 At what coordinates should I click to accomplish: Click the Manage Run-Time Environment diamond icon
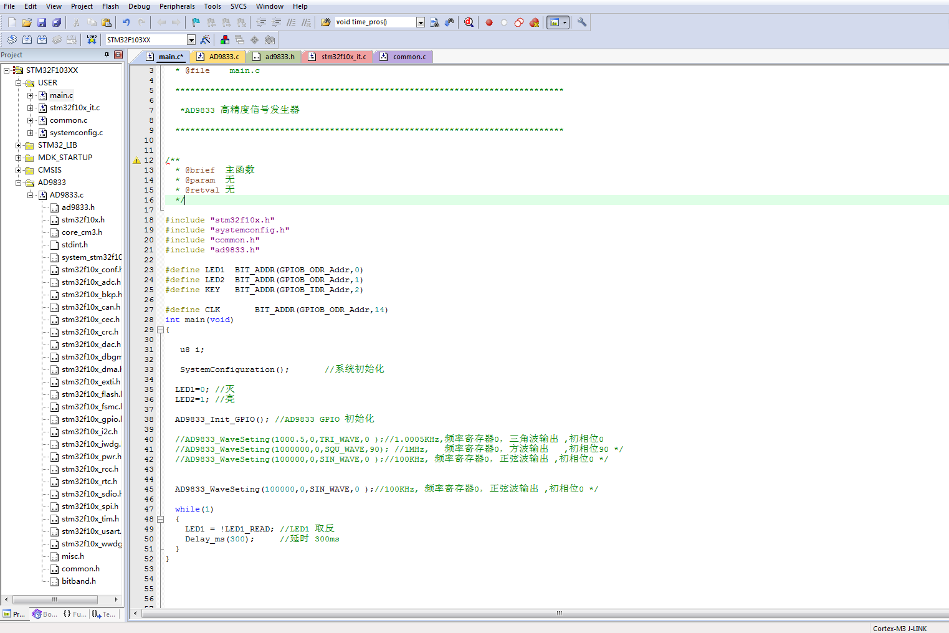point(255,39)
